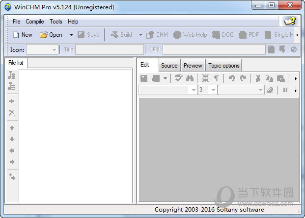
Task: Open the Help menu
Action: coord(73,22)
